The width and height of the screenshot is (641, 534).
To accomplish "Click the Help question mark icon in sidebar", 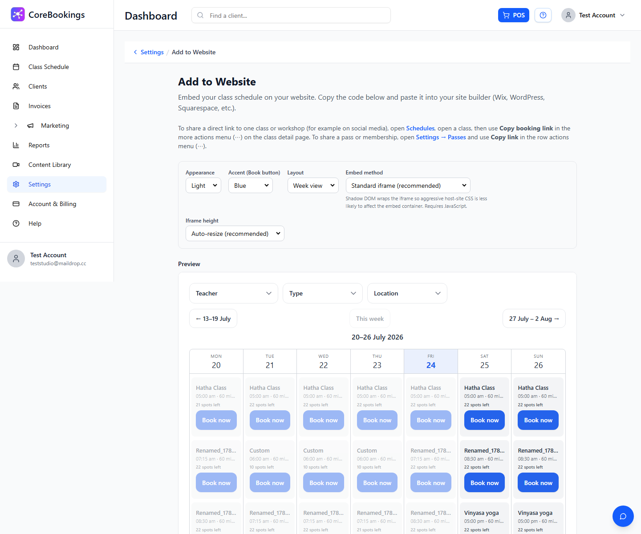I will [x=16, y=223].
